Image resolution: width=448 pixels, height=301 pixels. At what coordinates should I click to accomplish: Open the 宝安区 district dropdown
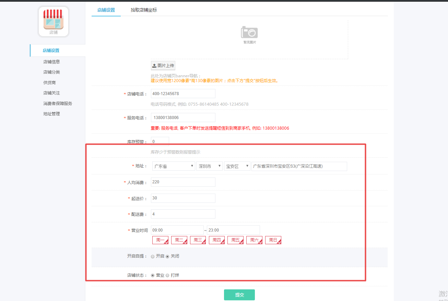(237, 166)
